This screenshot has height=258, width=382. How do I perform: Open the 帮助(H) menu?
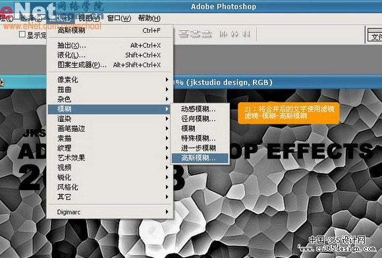point(149,18)
